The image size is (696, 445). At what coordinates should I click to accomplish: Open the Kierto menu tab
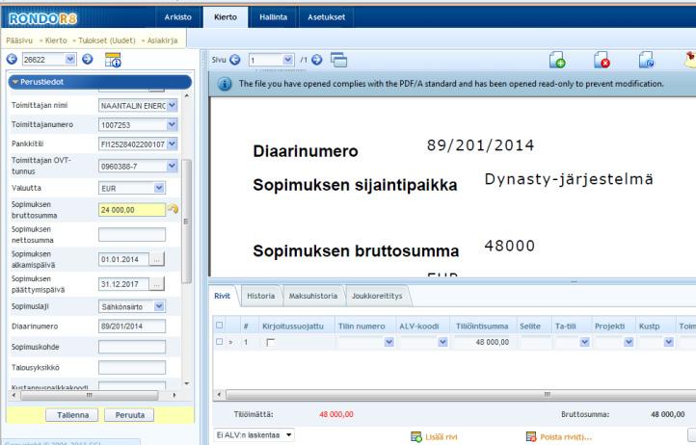point(226,17)
